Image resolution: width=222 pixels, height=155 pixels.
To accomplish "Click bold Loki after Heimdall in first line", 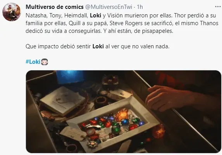I will (x=96, y=15).
